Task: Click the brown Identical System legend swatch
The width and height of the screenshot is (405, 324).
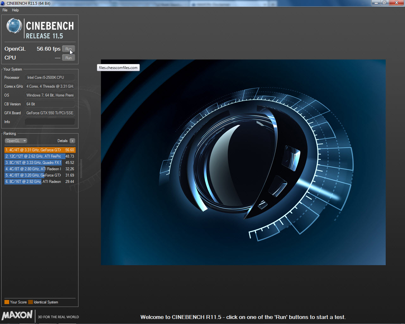Action: click(x=30, y=302)
